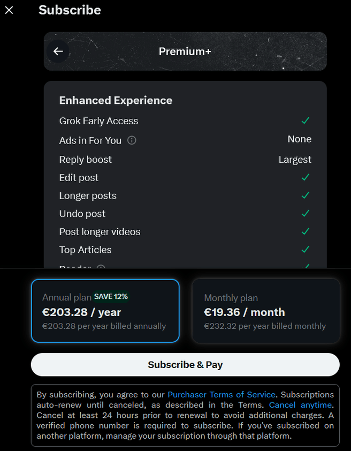351x451 pixels.
Task: Click the €19.36 / month price
Action: point(245,312)
